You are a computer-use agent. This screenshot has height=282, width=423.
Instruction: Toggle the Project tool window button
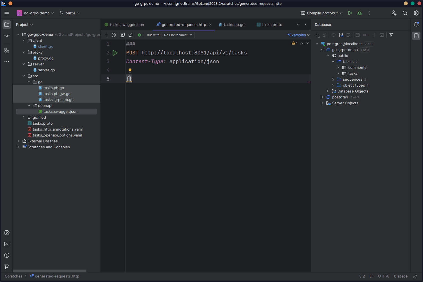pyautogui.click(x=7, y=25)
